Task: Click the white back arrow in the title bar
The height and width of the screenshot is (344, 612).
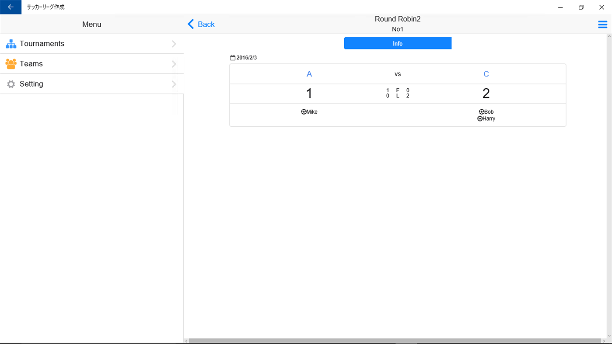Action: [10, 7]
